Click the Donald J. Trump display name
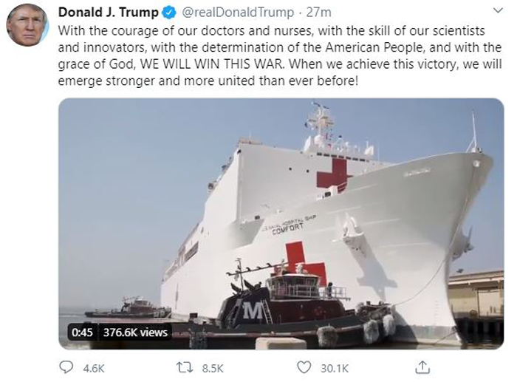This screenshot has height=382, width=517. (109, 13)
